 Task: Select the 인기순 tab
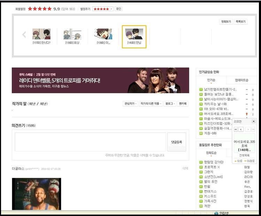(211, 80)
